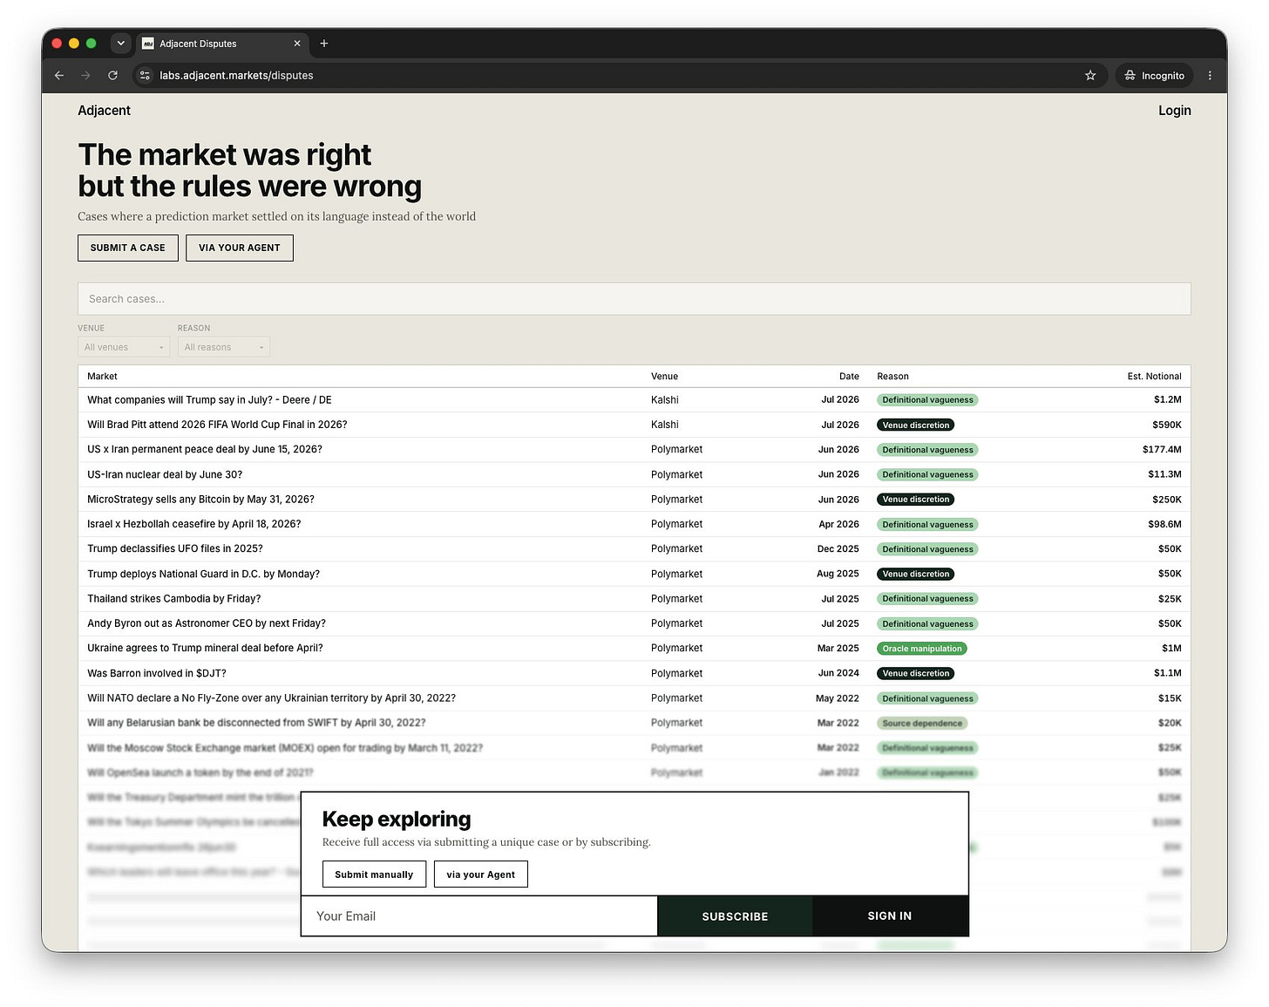This screenshot has height=1007, width=1269.
Task: Sort by the Market column header
Action: (102, 377)
